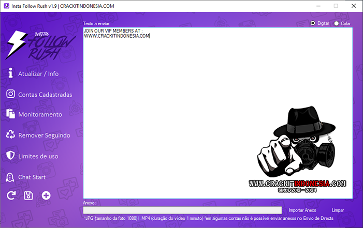Click the circular refresh arrow icon
Viewport: 363px width, 228px height.
(x=11, y=195)
